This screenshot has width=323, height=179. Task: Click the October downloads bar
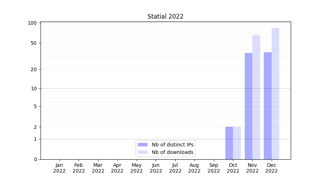[x=237, y=143]
